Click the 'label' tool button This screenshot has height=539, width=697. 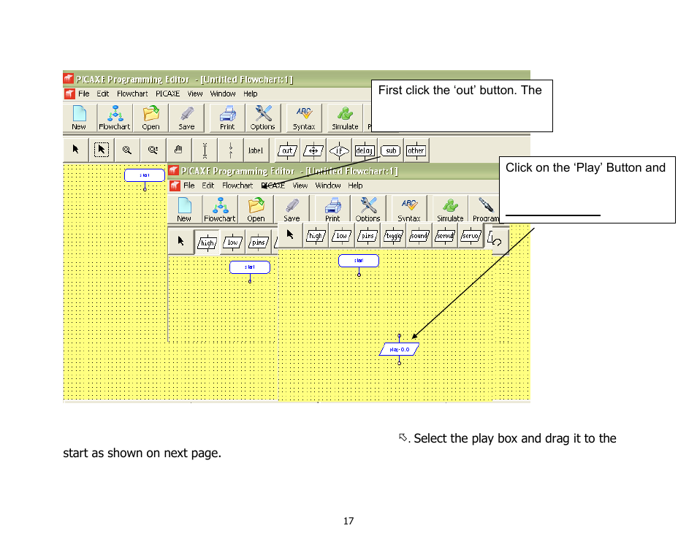pyautogui.click(x=256, y=150)
